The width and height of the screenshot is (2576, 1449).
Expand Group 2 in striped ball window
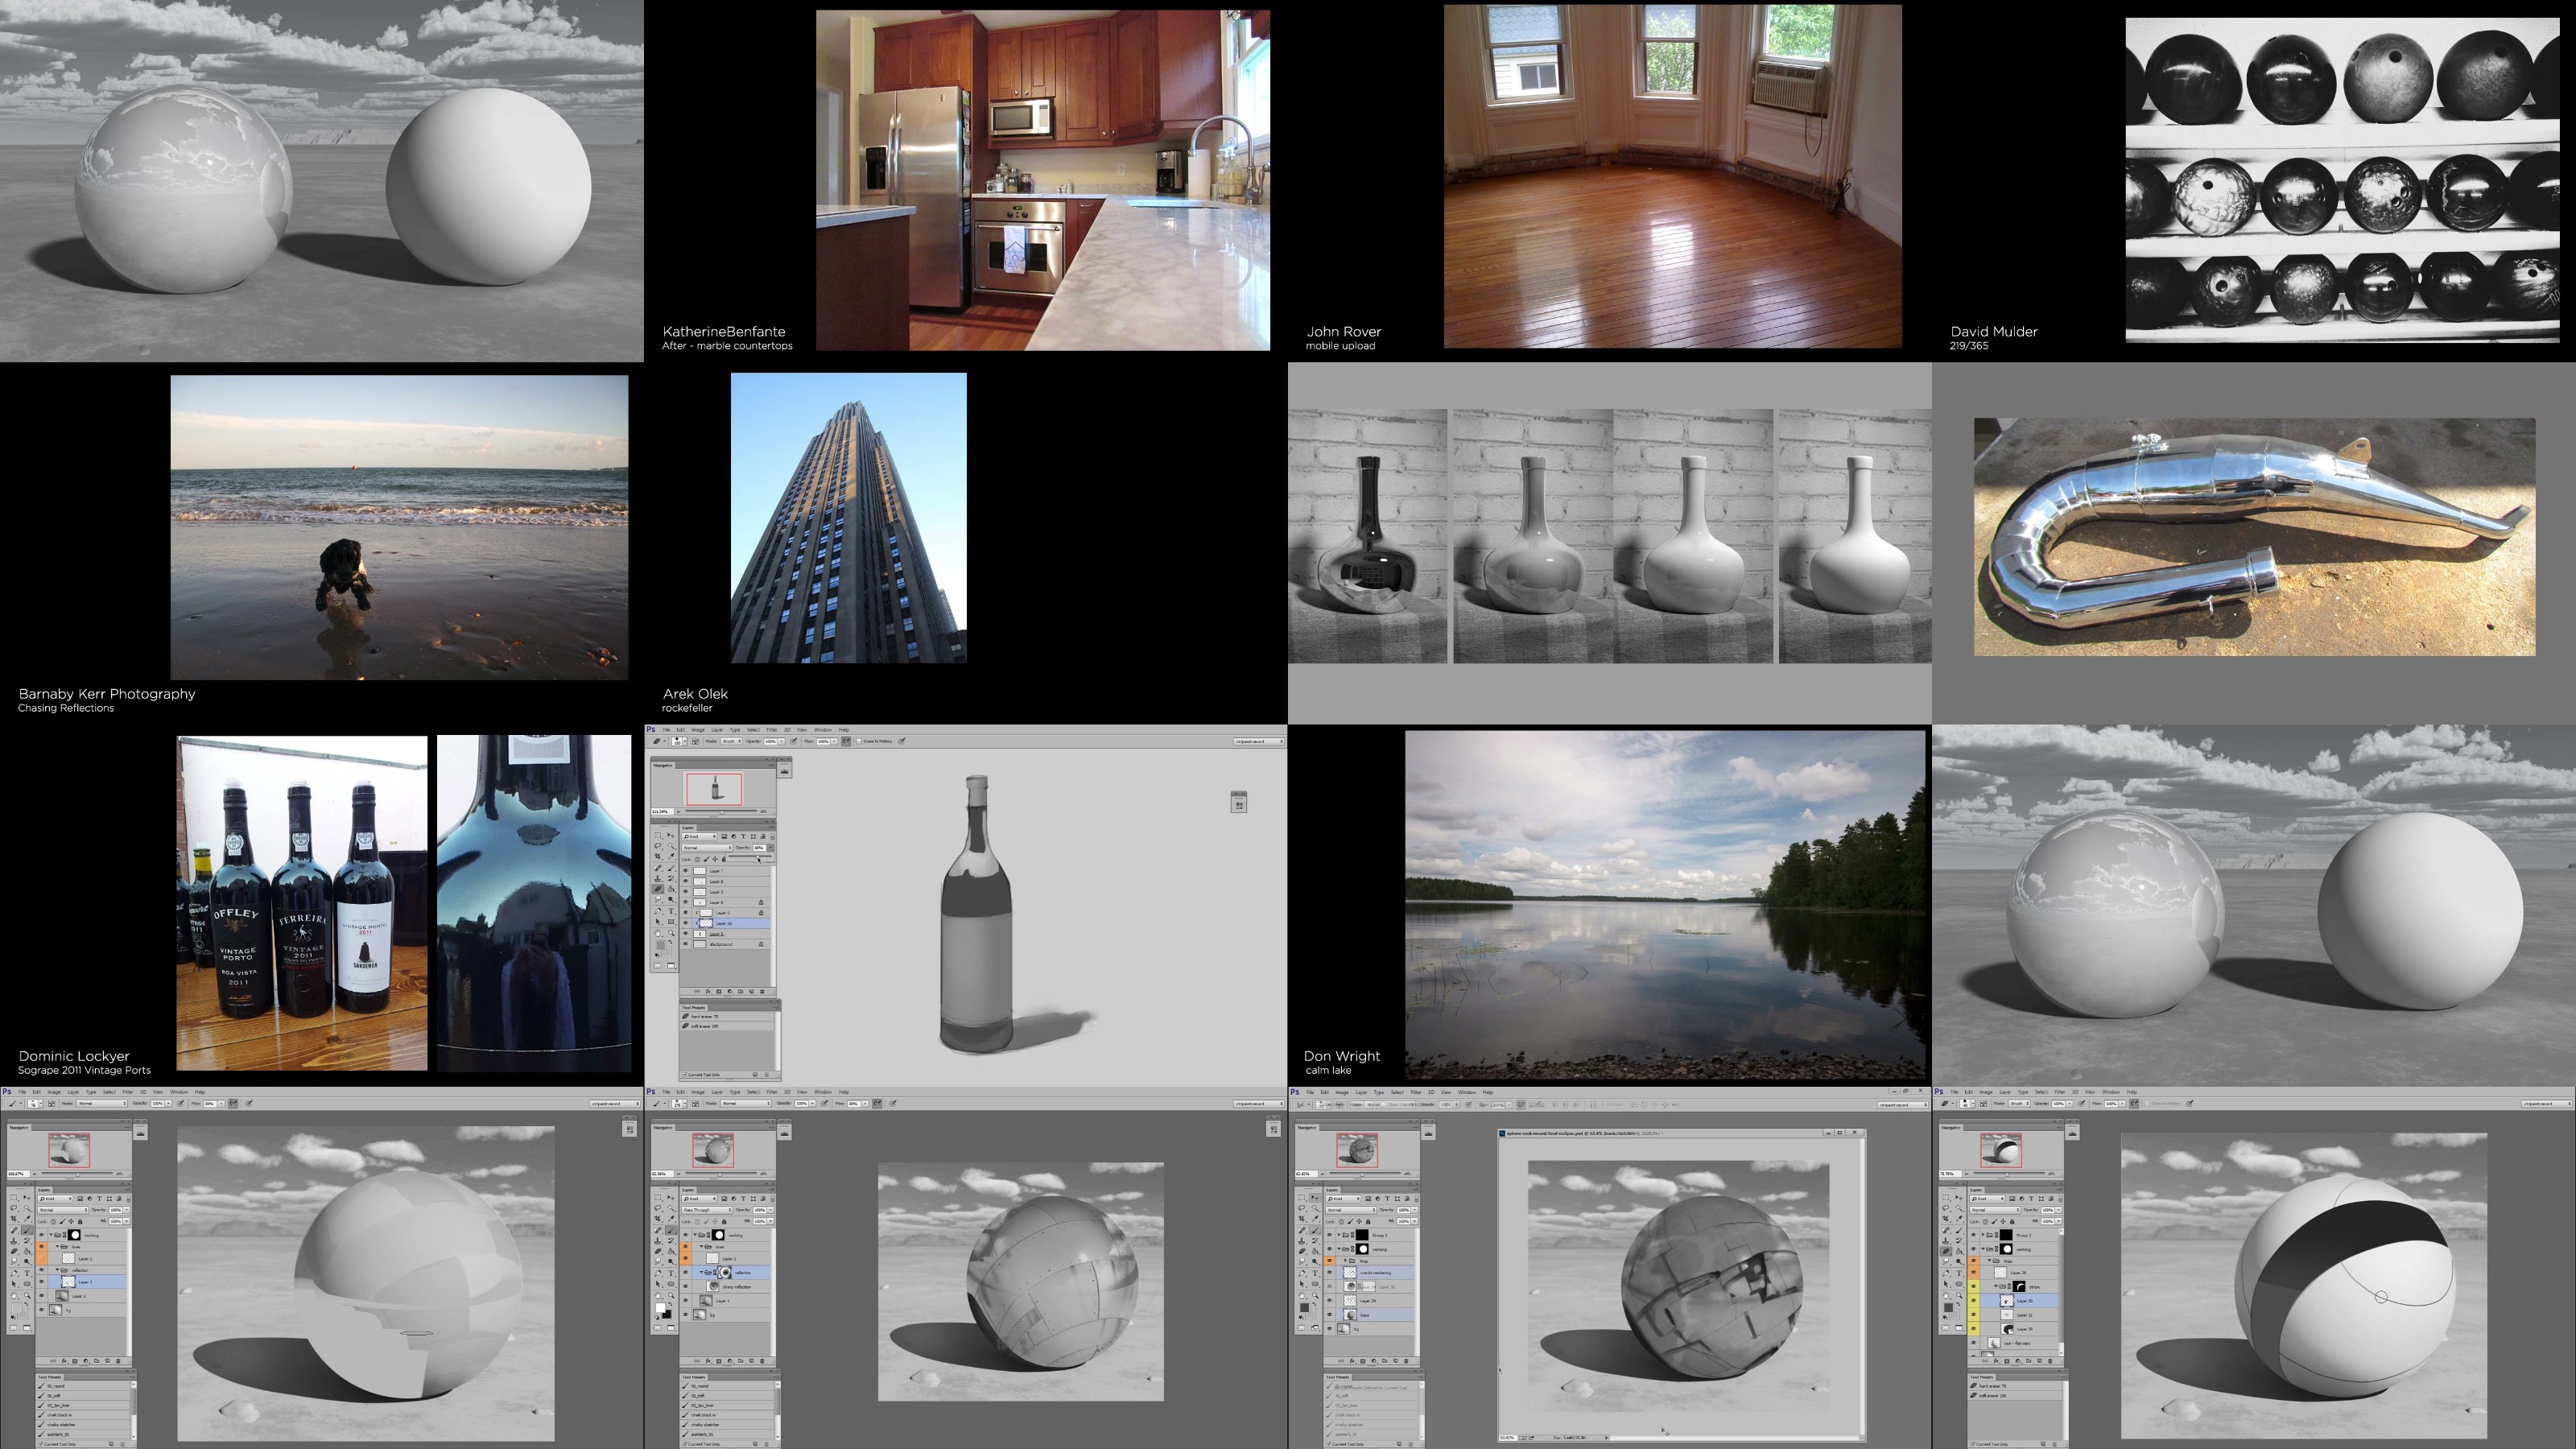click(1983, 1235)
